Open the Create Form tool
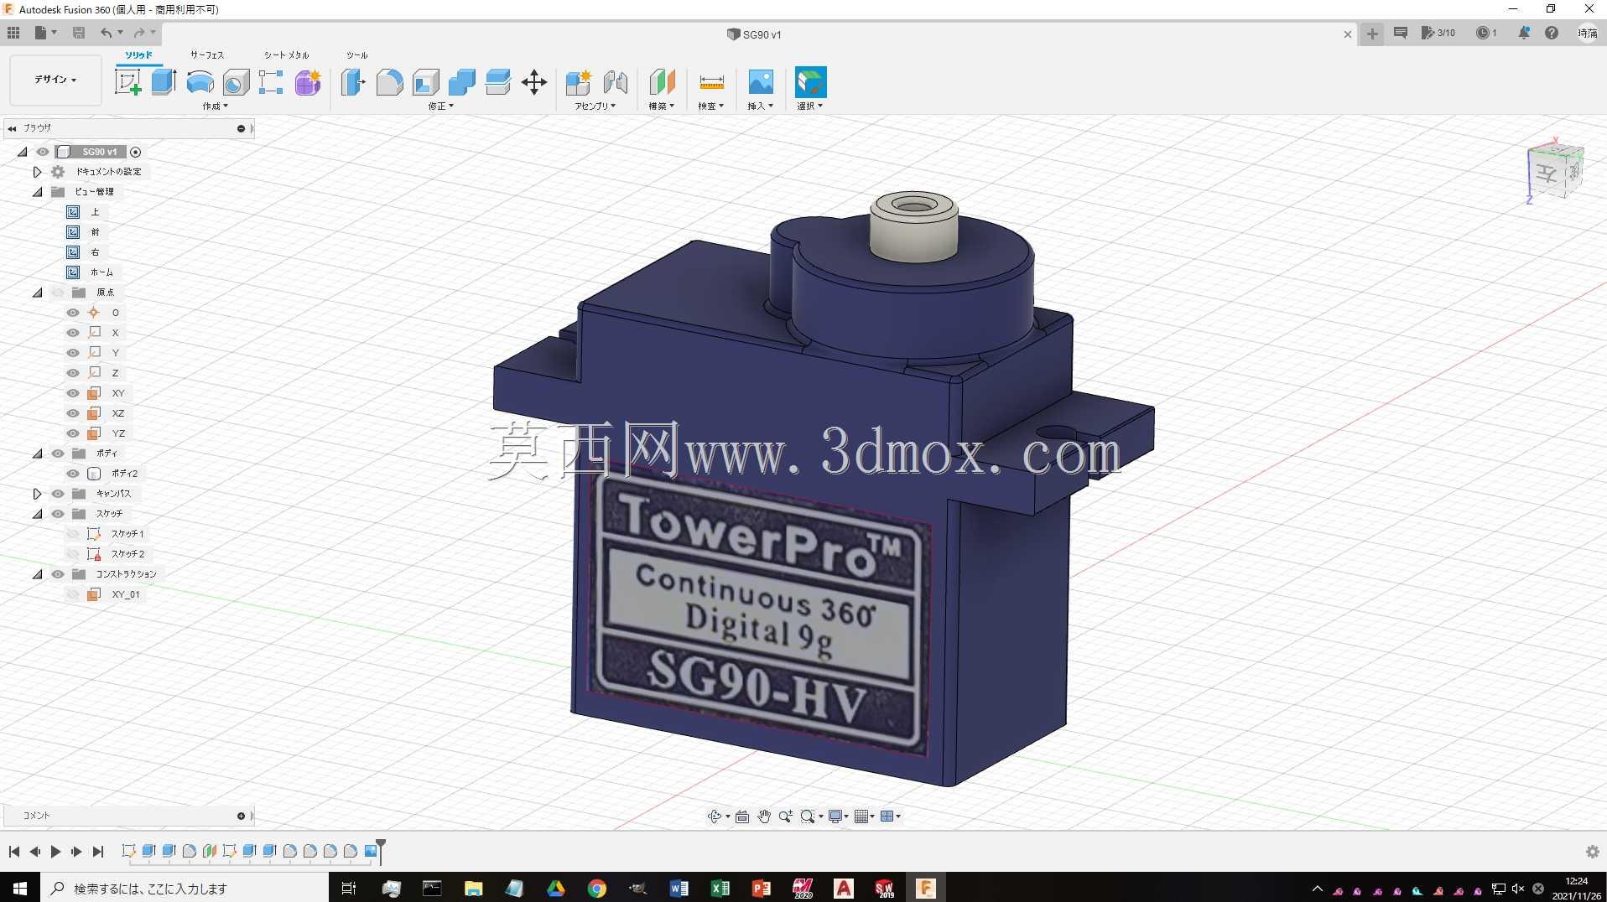Image resolution: width=1607 pixels, height=902 pixels. [308, 82]
